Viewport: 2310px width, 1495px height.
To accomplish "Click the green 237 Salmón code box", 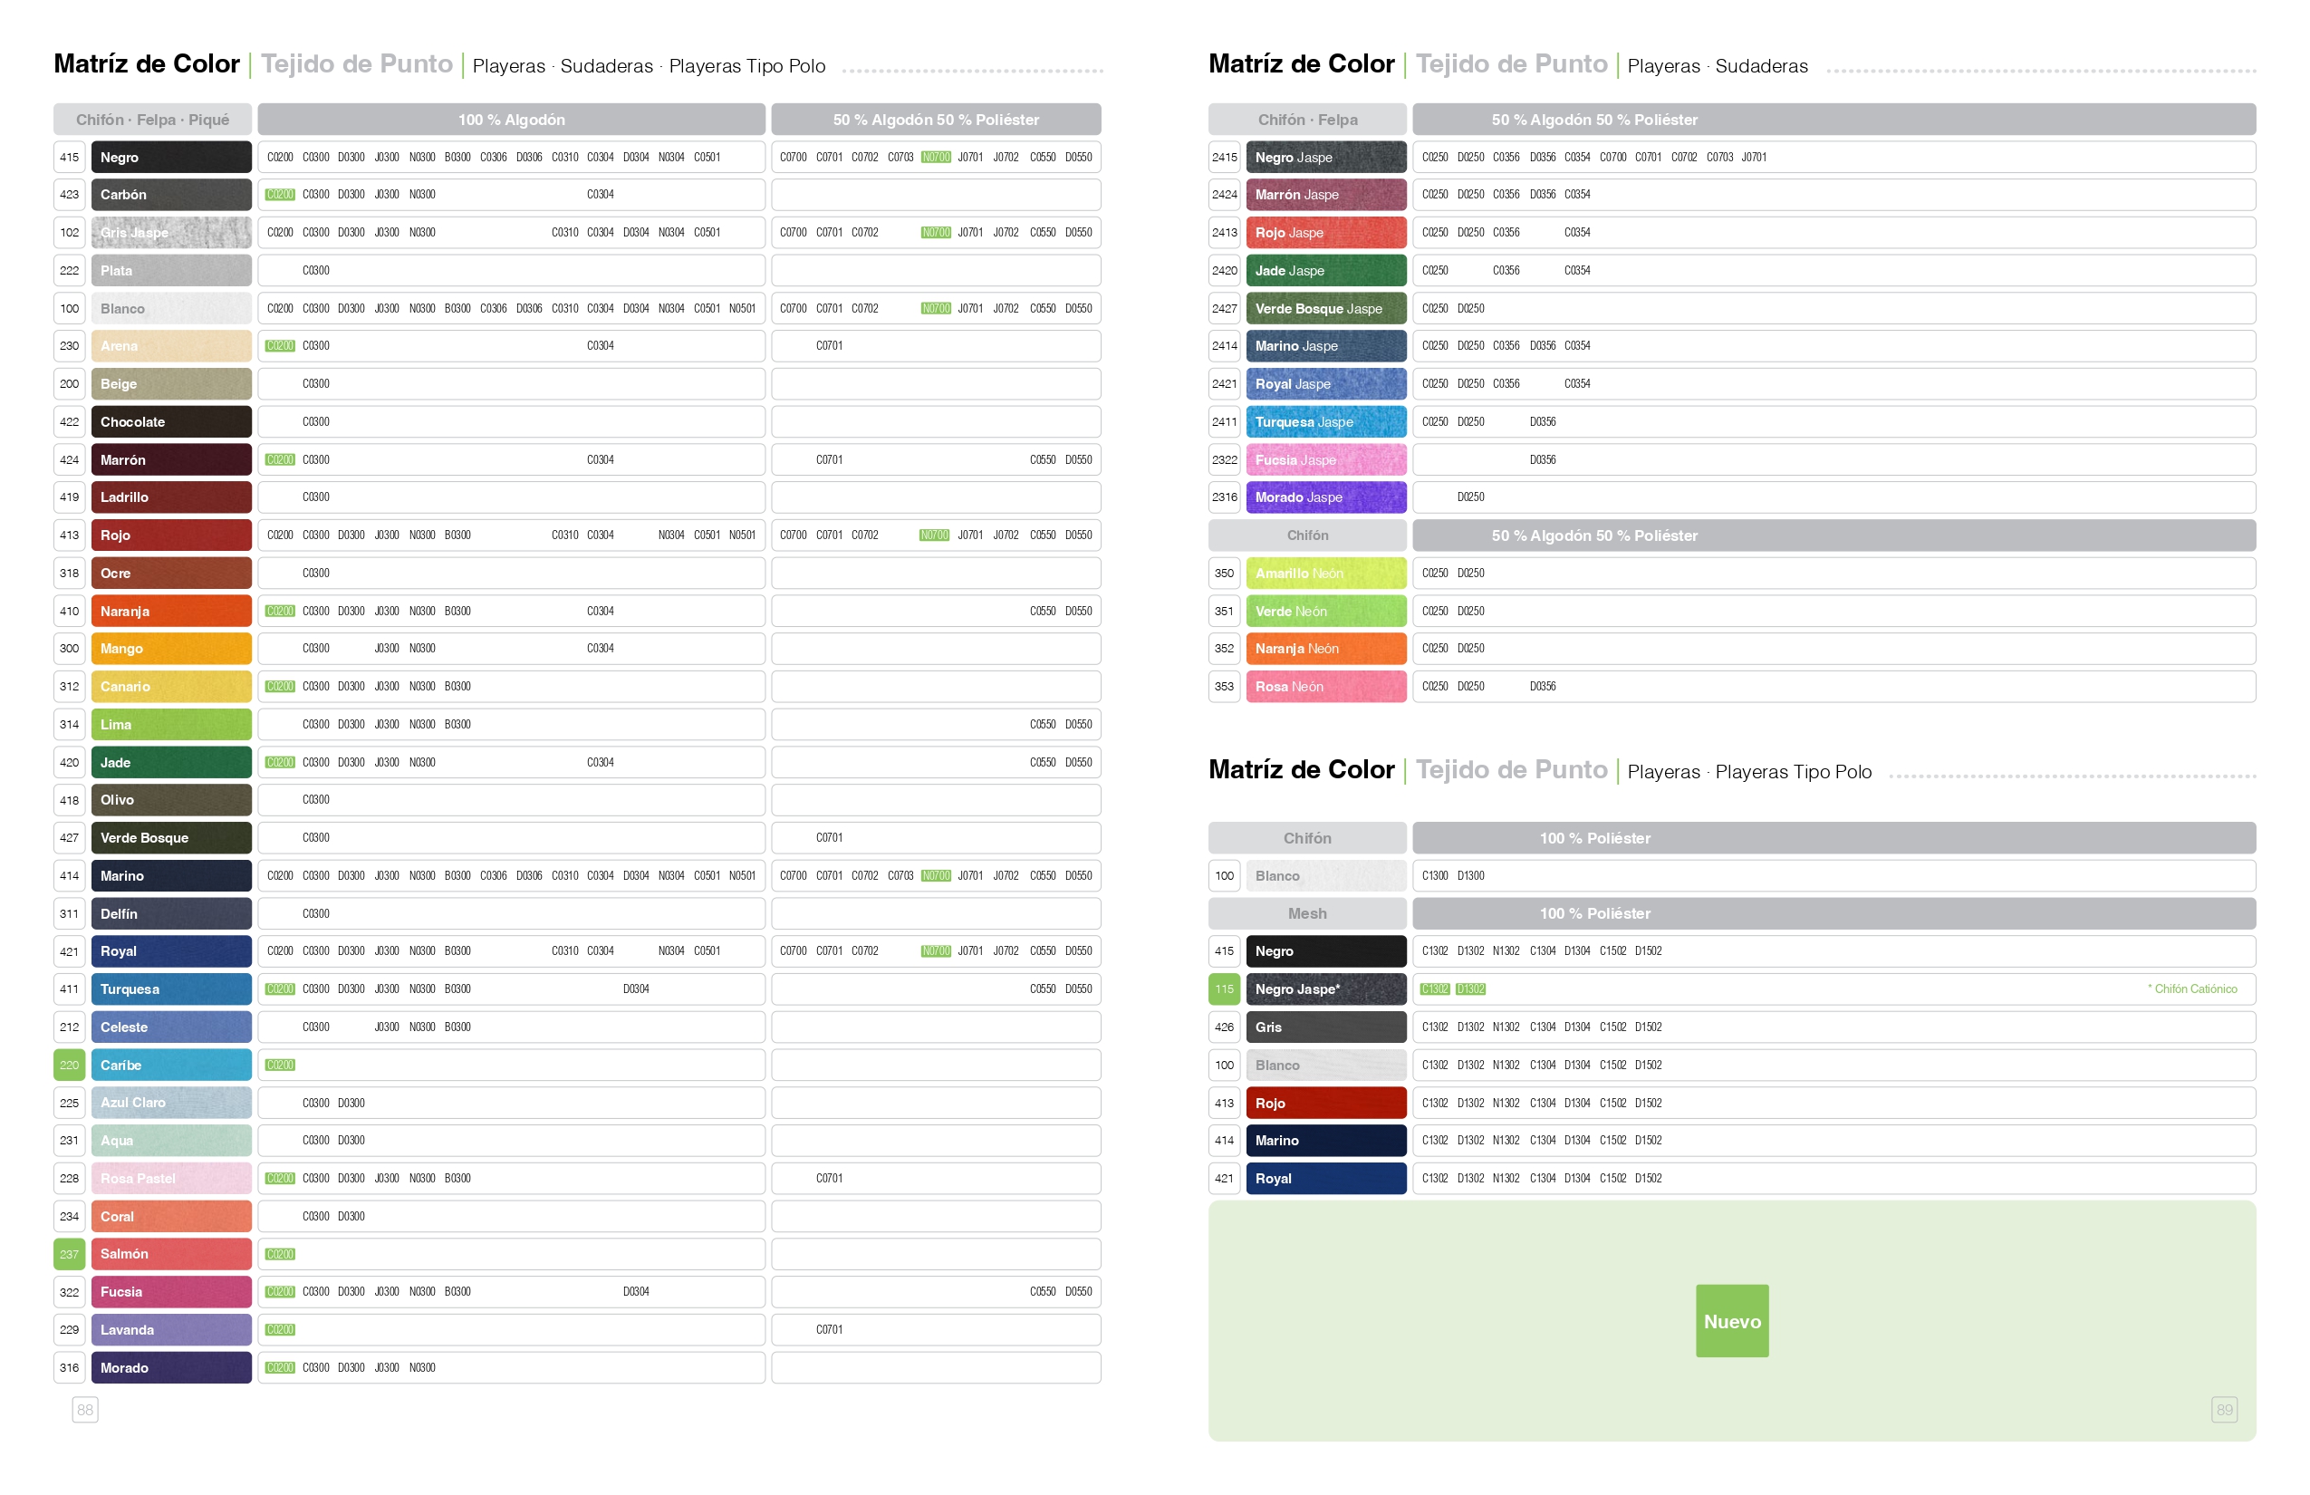I will click(69, 1254).
